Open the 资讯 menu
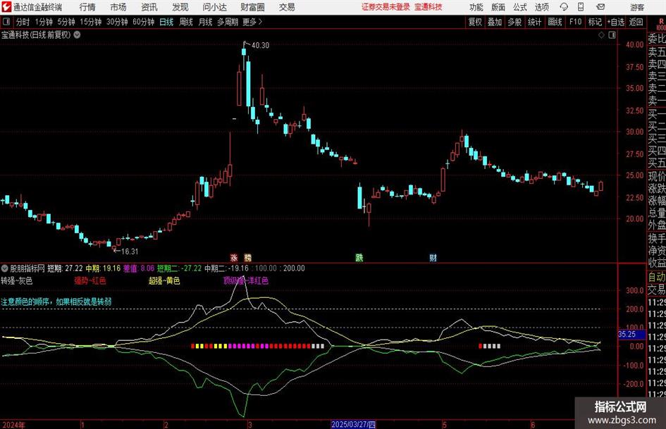Viewport: 666px width, 429px height. pos(149,7)
